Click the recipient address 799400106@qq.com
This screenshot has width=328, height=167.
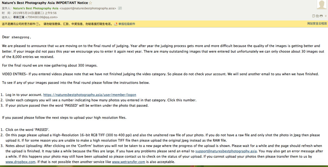41,17
